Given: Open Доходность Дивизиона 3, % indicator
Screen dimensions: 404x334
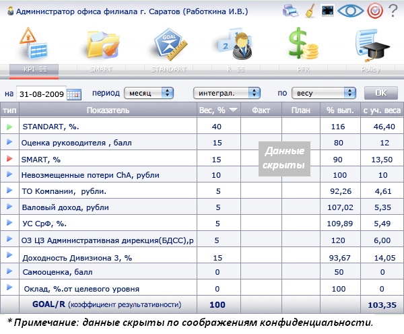Looking at the screenshot, I should point(77,258).
